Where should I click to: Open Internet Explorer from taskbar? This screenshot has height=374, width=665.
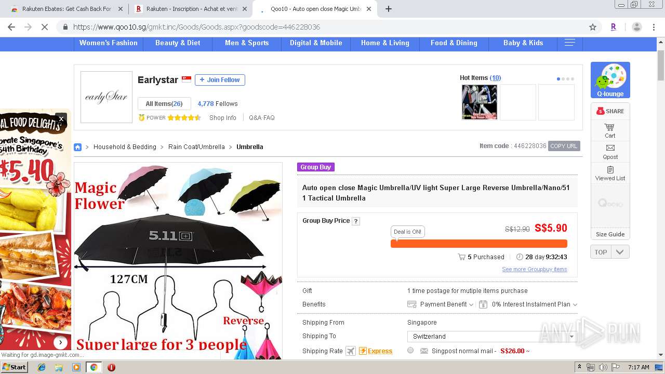click(42, 367)
